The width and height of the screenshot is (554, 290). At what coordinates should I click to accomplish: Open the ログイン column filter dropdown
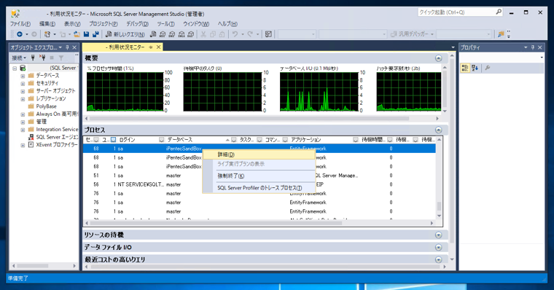click(x=162, y=140)
